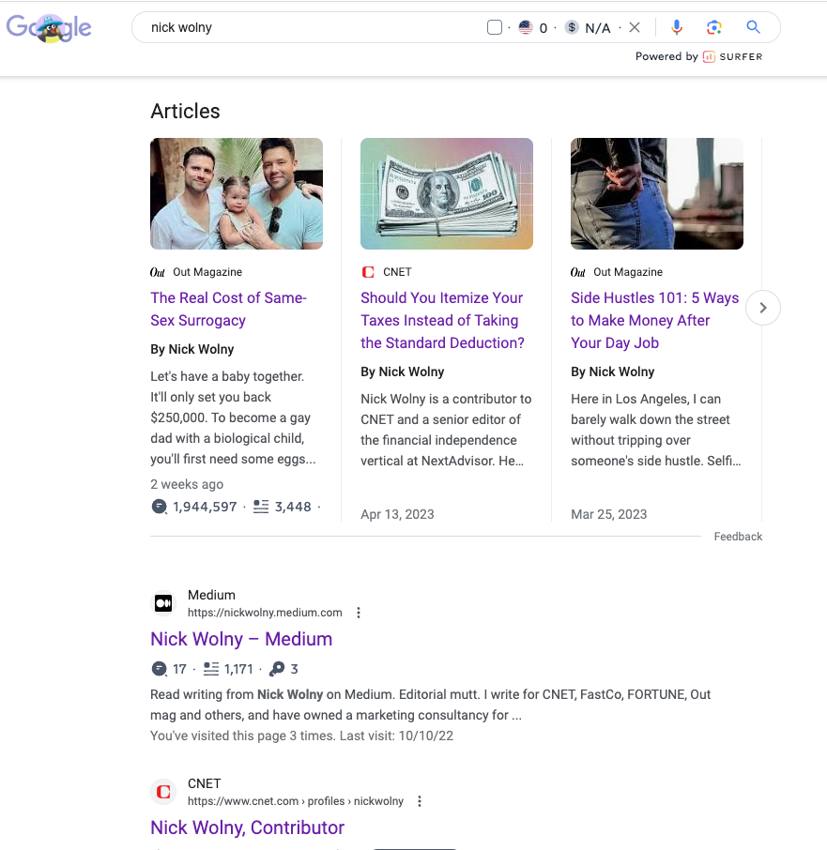Click the US flag search volume icon
The image size is (827, 850).
pyautogui.click(x=526, y=27)
